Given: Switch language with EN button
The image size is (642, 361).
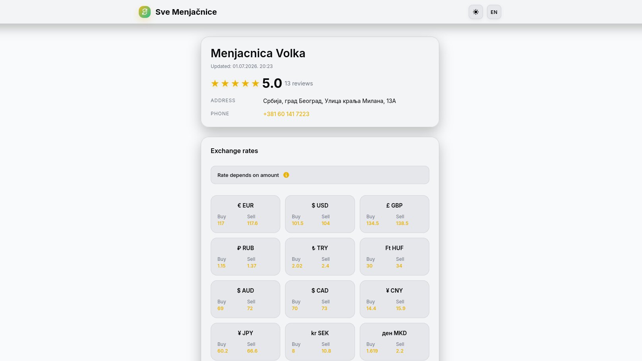Looking at the screenshot, I should (494, 12).
